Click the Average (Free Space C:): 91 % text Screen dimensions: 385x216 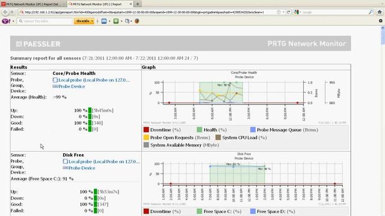point(42,179)
